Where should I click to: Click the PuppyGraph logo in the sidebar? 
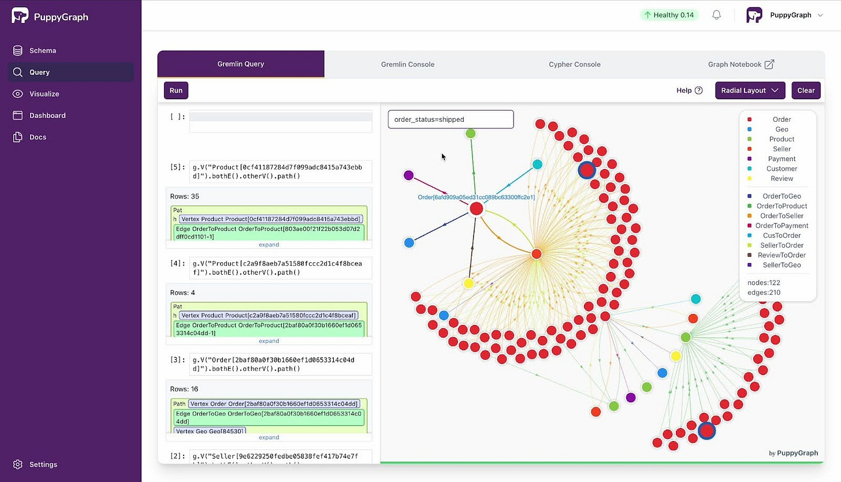click(x=50, y=16)
